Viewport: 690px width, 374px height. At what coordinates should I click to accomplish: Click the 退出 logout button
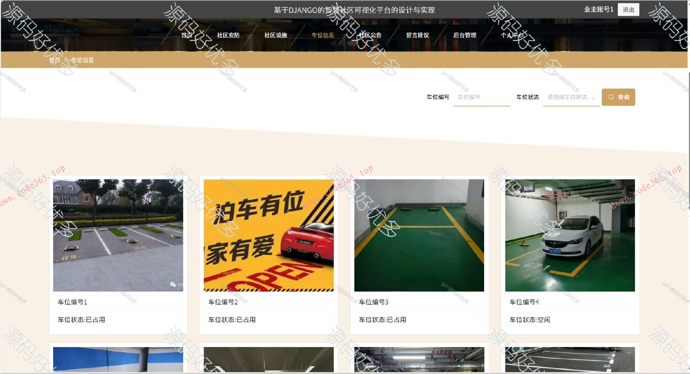pos(628,9)
